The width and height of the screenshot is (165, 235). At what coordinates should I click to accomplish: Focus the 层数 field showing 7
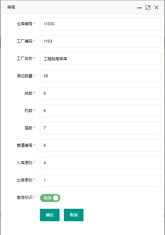[x=101, y=128]
